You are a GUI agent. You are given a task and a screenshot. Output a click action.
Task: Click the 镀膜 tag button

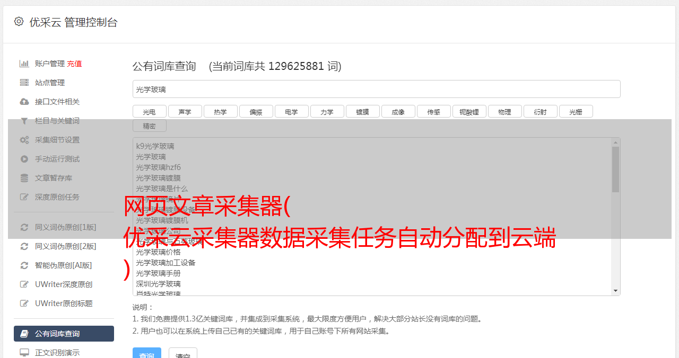[362, 111]
